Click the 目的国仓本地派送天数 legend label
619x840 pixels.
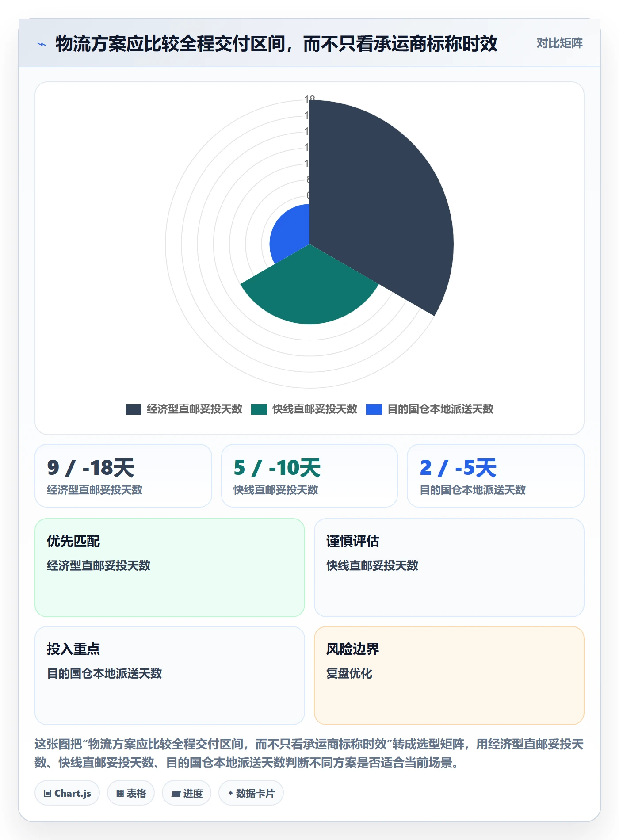pos(440,409)
